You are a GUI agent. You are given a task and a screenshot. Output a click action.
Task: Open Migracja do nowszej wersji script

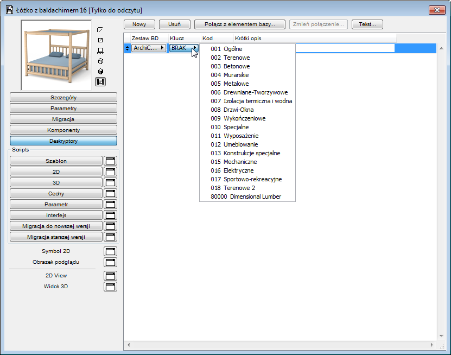pos(56,226)
